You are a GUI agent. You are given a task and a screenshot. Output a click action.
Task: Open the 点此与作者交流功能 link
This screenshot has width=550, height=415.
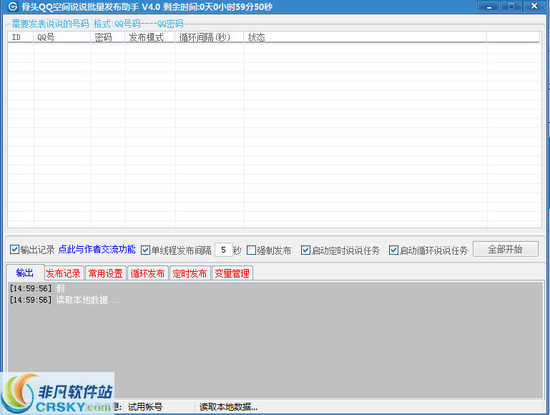pos(97,250)
